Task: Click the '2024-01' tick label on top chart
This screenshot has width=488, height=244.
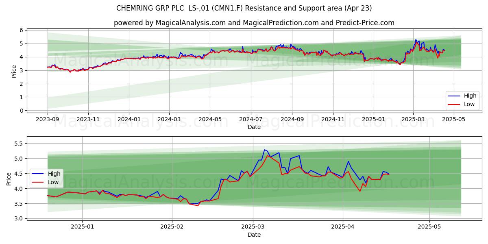Action: click(x=129, y=120)
